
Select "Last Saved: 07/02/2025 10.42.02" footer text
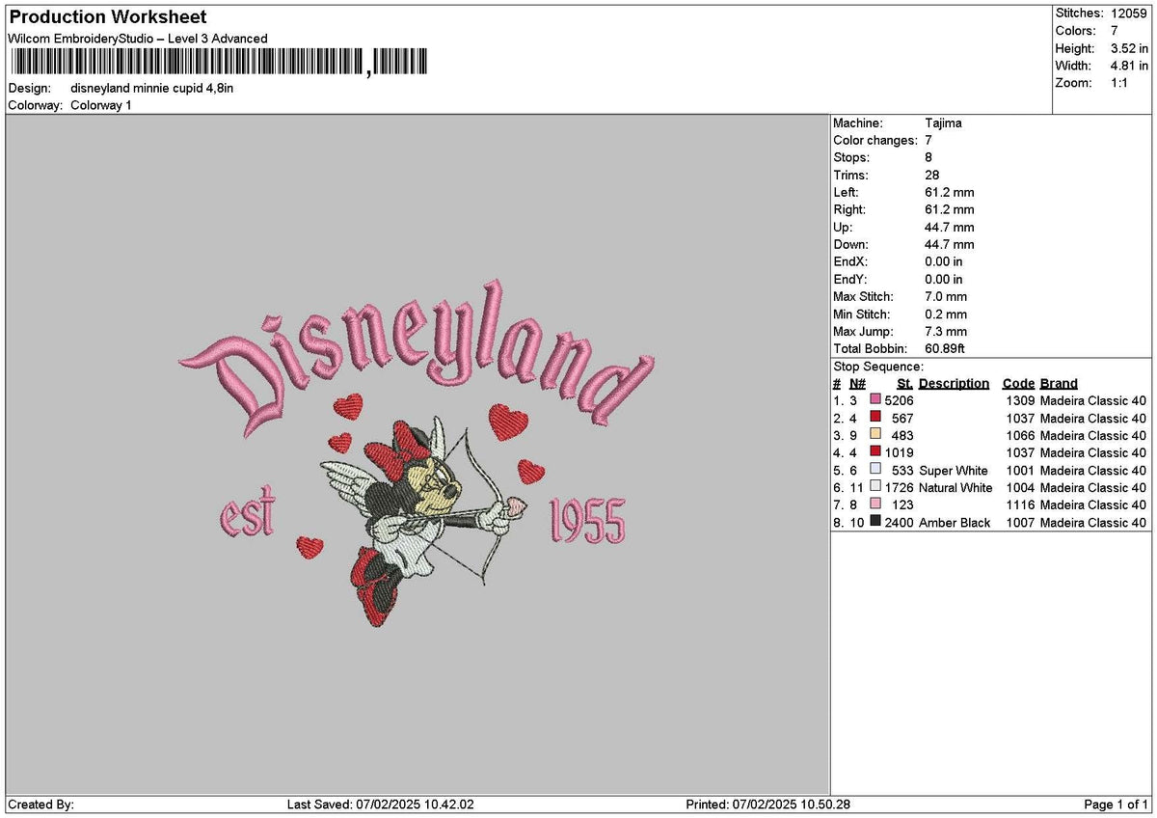tap(381, 804)
